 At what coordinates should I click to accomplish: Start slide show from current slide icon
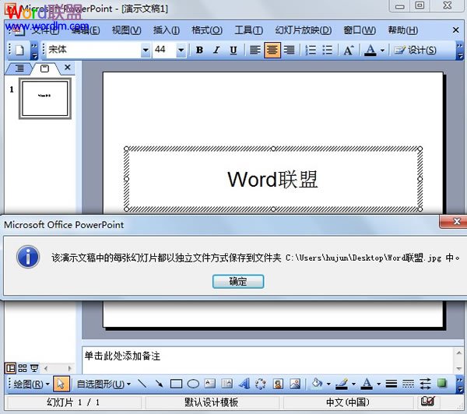(x=34, y=368)
